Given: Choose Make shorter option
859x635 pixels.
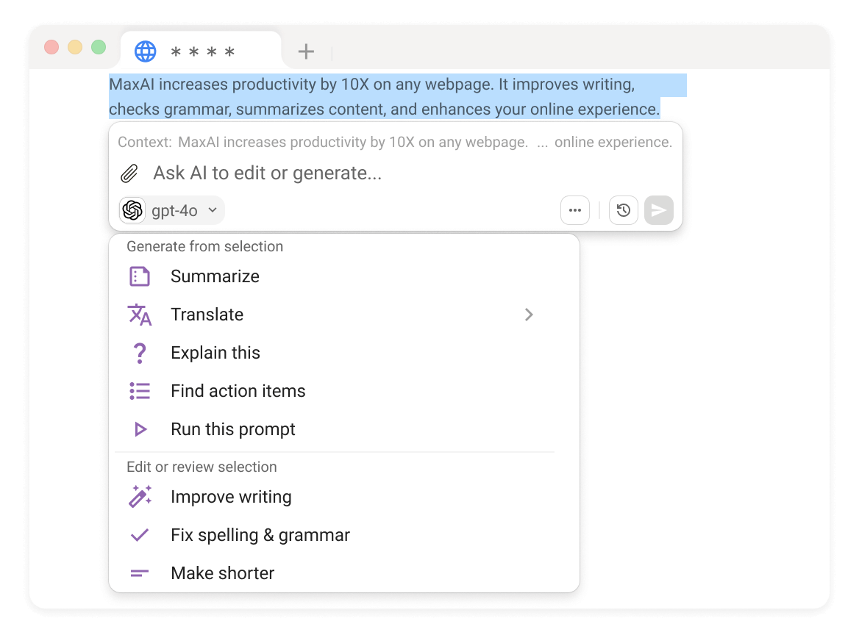Looking at the screenshot, I should click(x=344, y=573).
